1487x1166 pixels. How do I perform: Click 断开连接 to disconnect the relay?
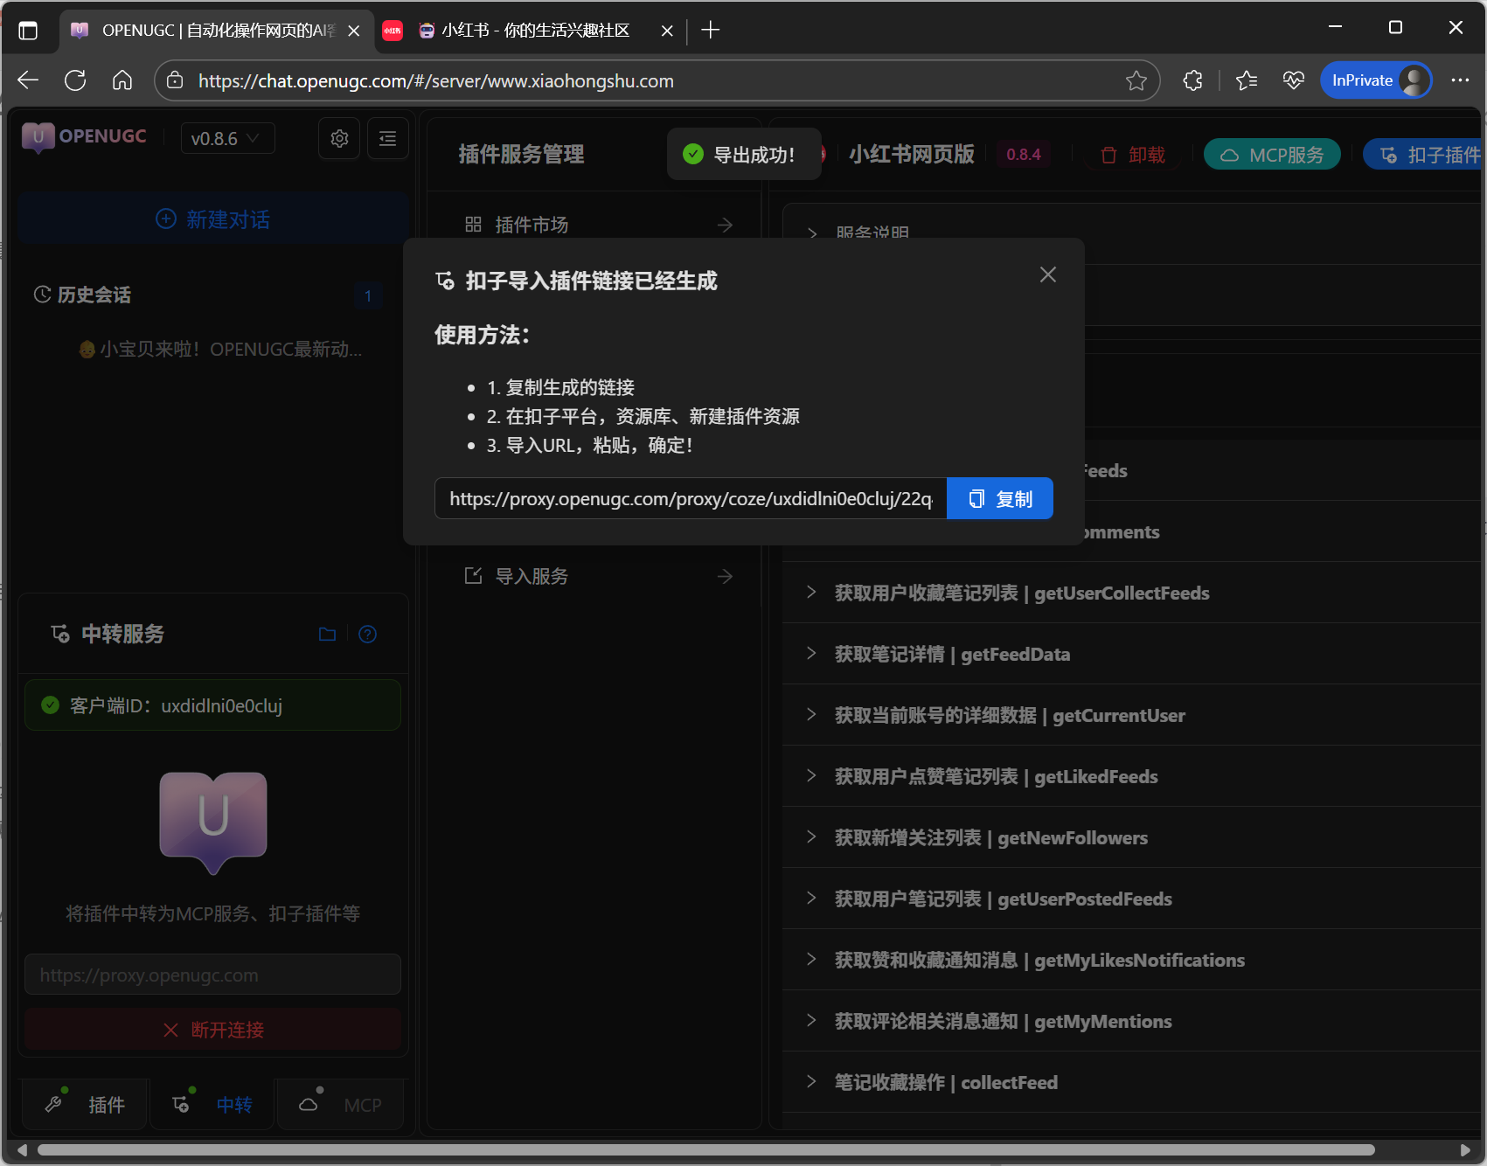[212, 1030]
